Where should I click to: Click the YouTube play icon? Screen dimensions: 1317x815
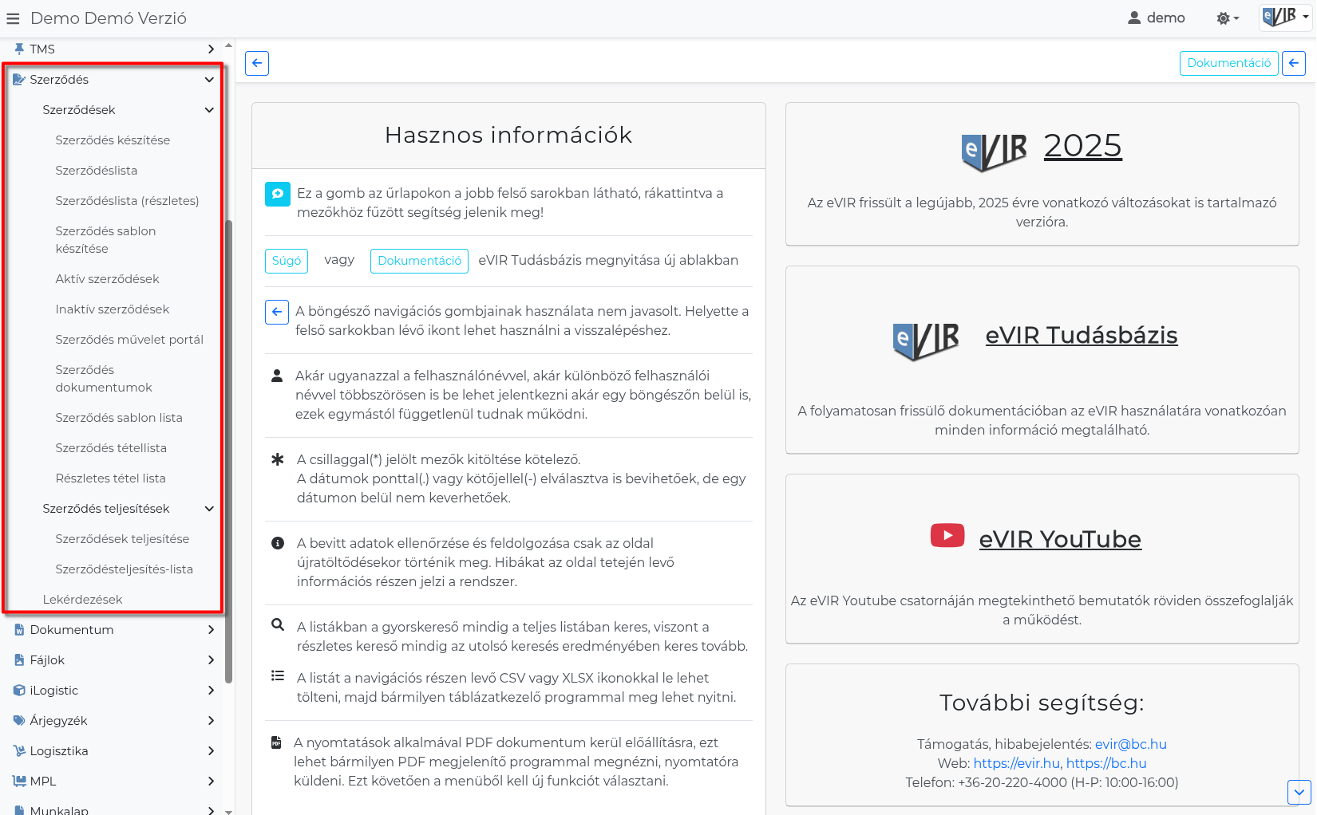[947, 535]
